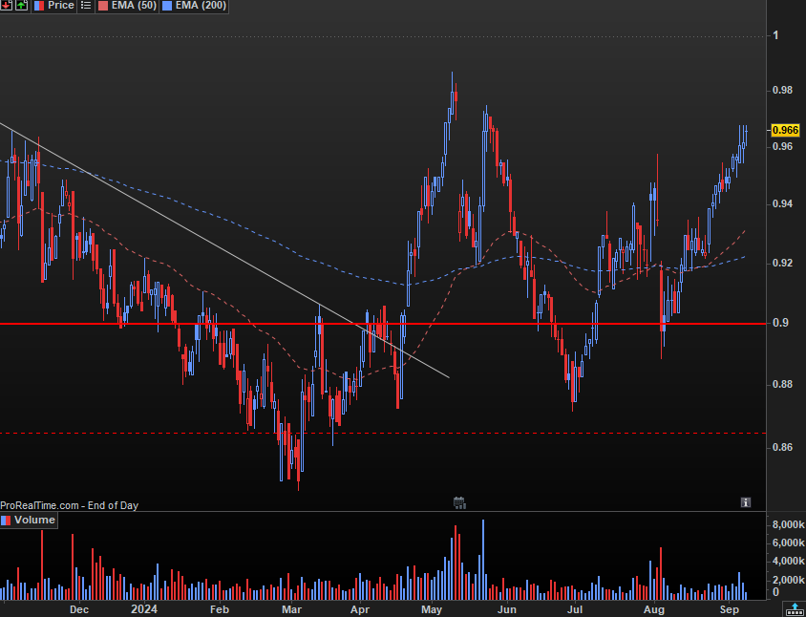Viewport: 806px width, 617px height.
Task: Click the 8,000k volume axis label
Action: [788, 525]
